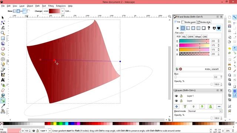Screen dimensions: 237x133
Task: Choose Swatch fill type
Action: pyautogui.click(x=204, y=28)
